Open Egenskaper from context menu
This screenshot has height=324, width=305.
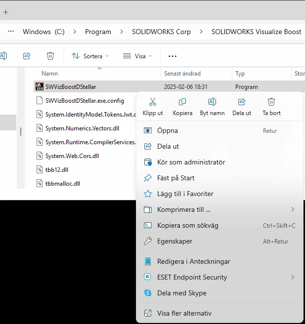click(x=220, y=241)
